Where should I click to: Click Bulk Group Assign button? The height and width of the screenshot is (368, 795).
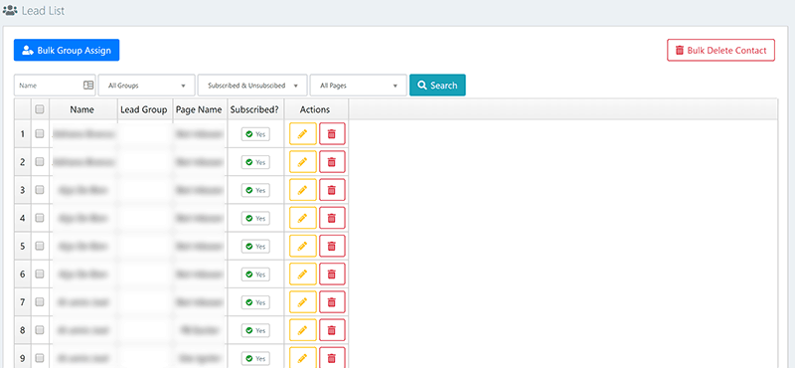coord(67,51)
